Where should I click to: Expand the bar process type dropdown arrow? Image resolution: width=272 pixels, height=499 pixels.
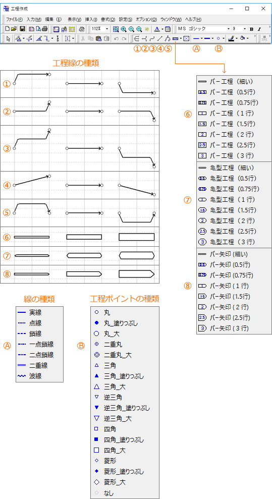[x=181, y=38]
